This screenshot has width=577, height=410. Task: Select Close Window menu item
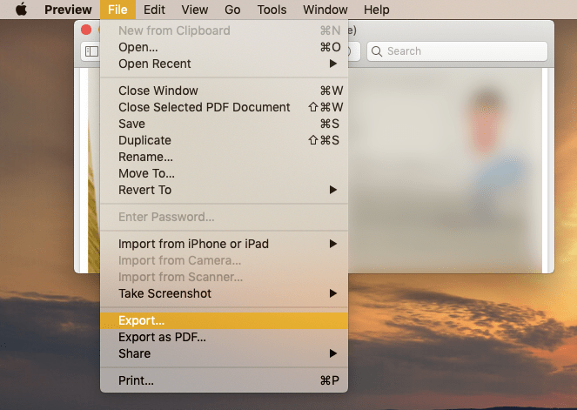point(225,91)
